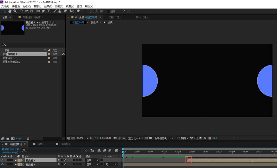Enable the 对齐 snapping checkbox
The width and height of the screenshot is (277, 168).
109,11
